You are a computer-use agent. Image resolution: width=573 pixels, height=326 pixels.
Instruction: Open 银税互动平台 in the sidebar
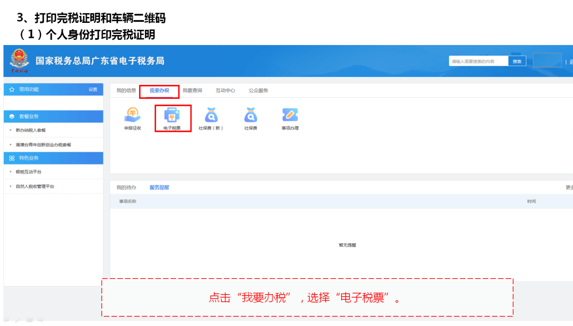29,172
